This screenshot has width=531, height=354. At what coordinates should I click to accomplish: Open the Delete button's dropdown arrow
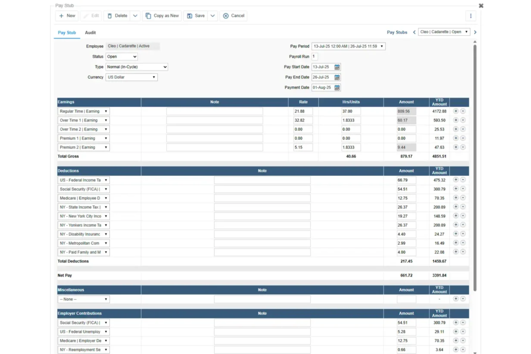pyautogui.click(x=136, y=16)
